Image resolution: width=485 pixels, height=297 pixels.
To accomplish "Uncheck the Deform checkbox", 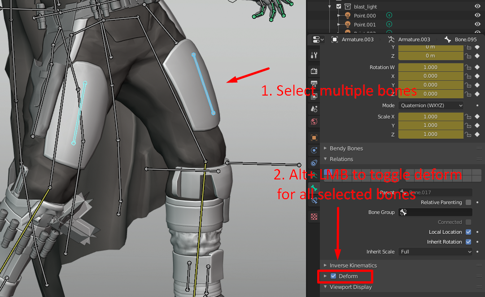I will click(333, 276).
